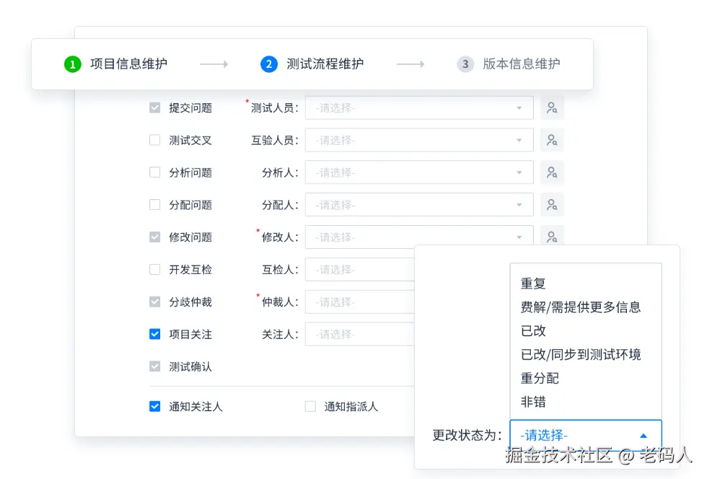Click the blue step 2 circle icon
This screenshot has width=707, height=479.
[269, 63]
